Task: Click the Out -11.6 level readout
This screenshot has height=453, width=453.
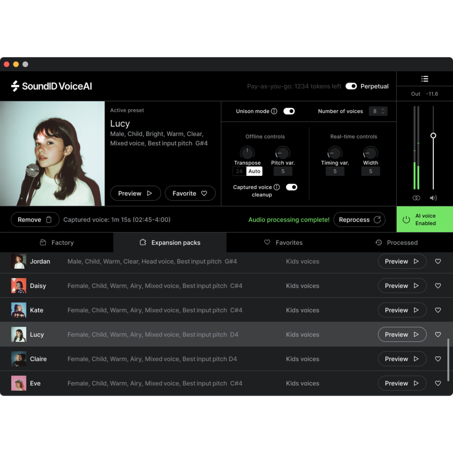Action: (425, 94)
